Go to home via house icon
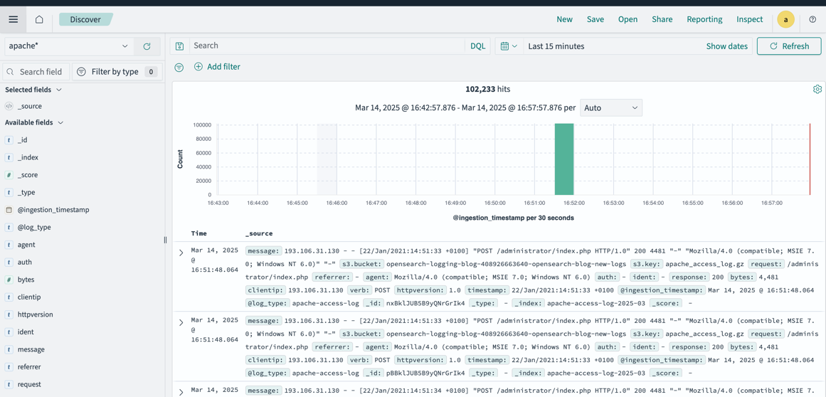The width and height of the screenshot is (826, 397). click(39, 19)
